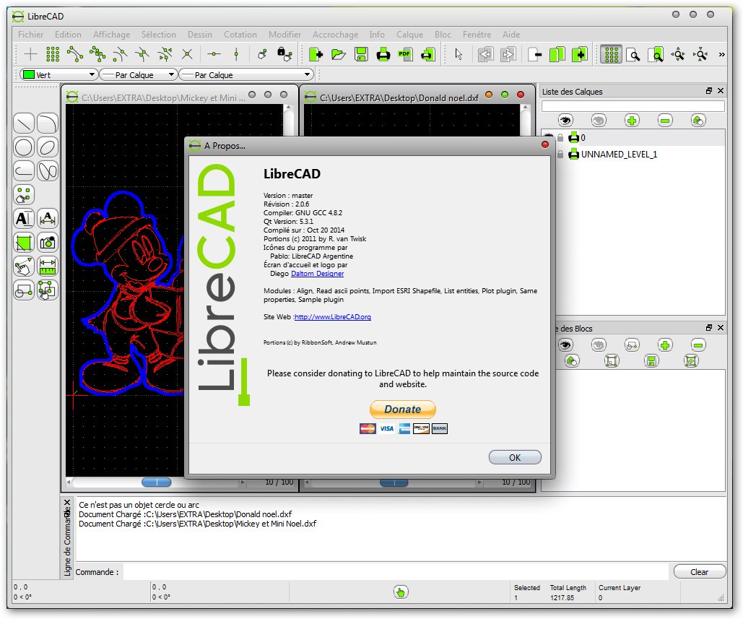Click the Export as PDF icon
Screen dimensions: 743x619
tap(405, 54)
